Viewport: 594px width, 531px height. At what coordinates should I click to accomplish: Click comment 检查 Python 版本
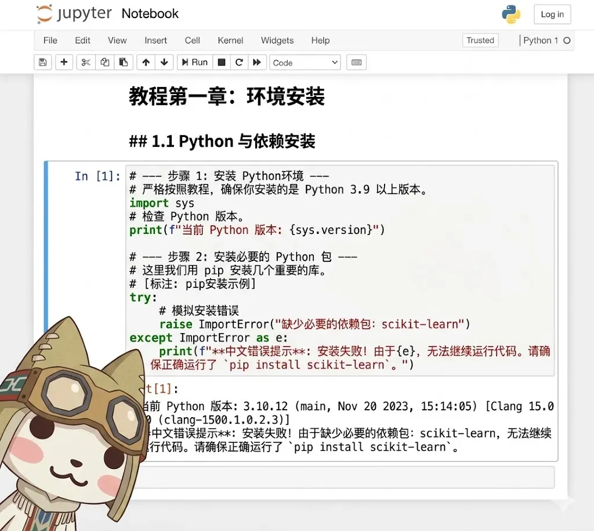(x=186, y=216)
